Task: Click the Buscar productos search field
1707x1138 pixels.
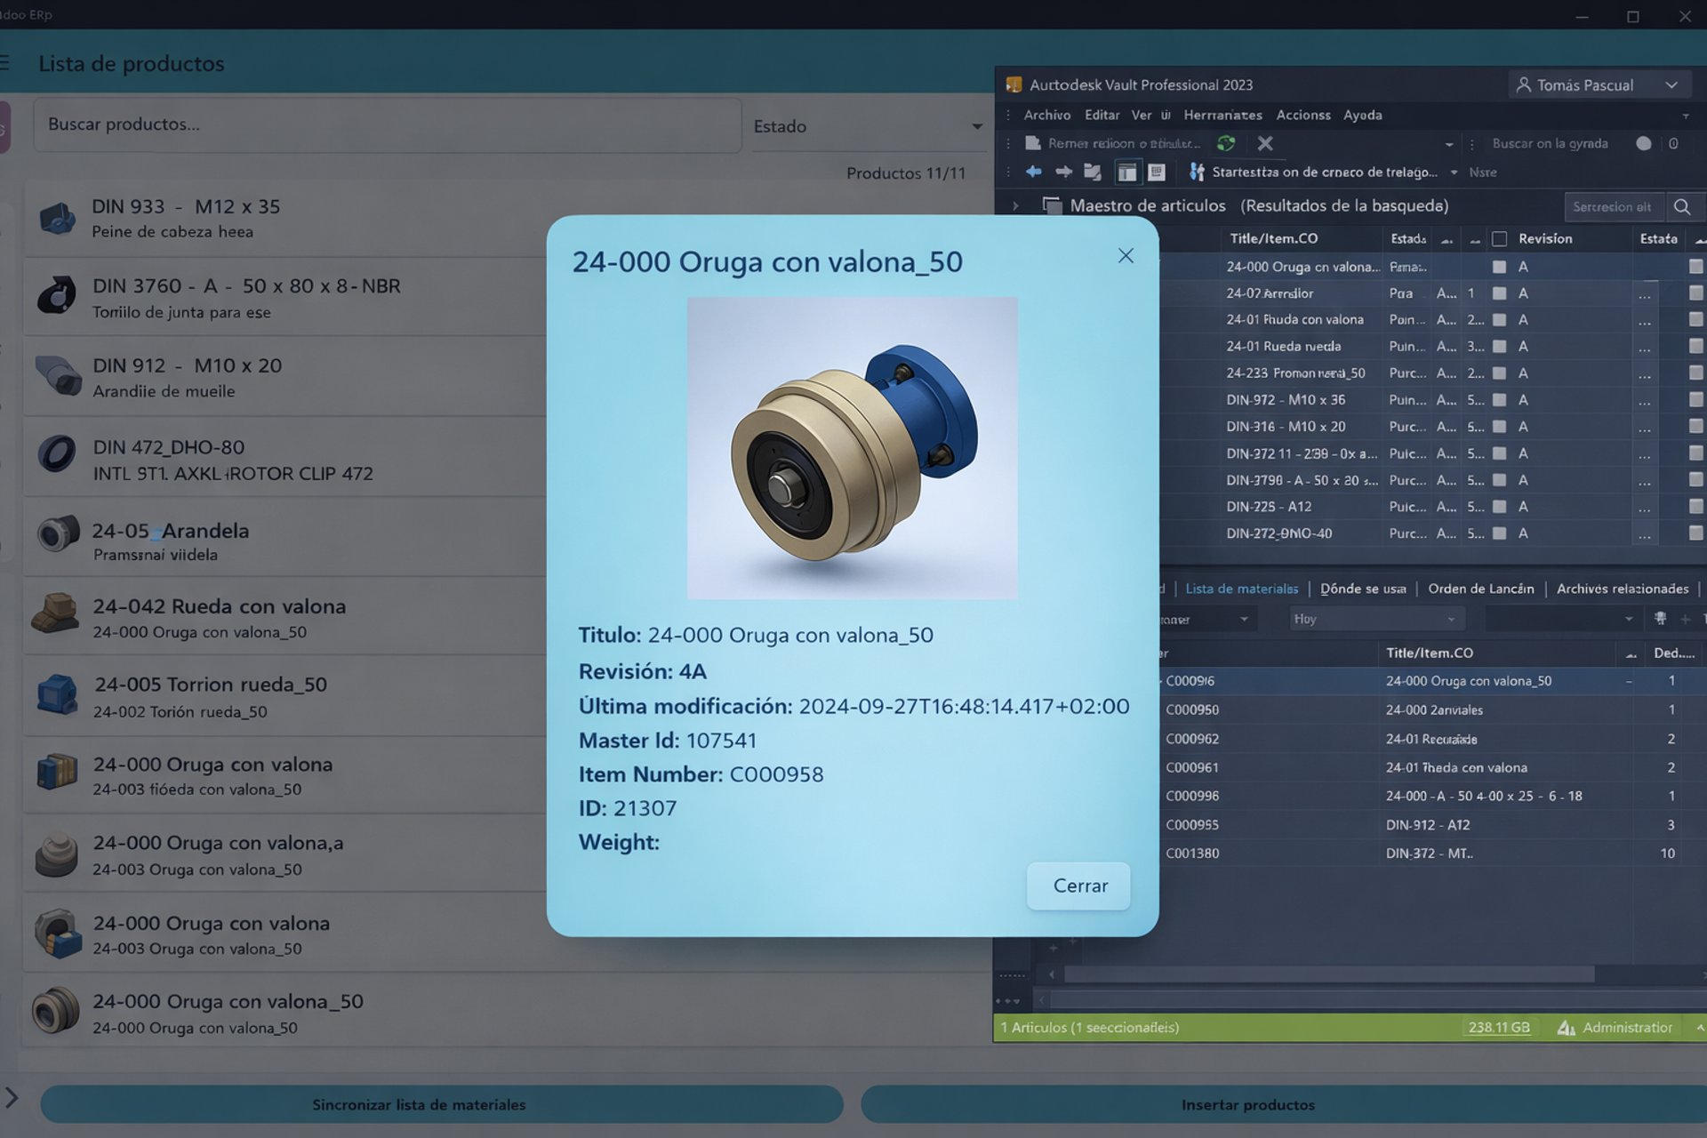Action: click(387, 125)
